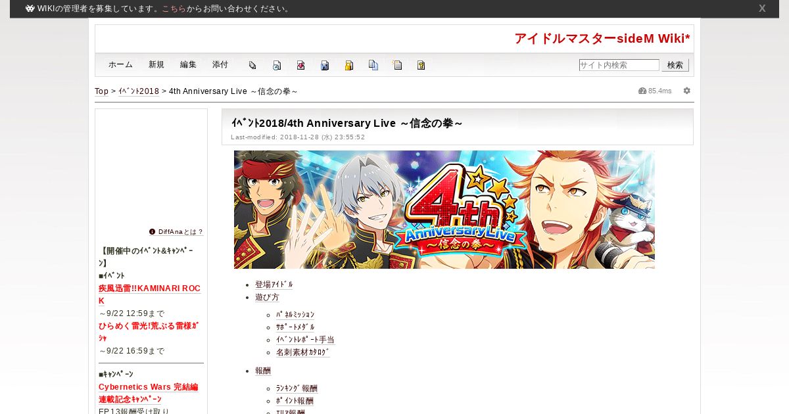Open the 新規 menu item

(156, 64)
